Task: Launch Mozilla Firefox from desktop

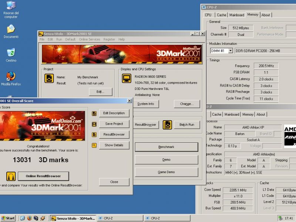Action: coord(11,76)
